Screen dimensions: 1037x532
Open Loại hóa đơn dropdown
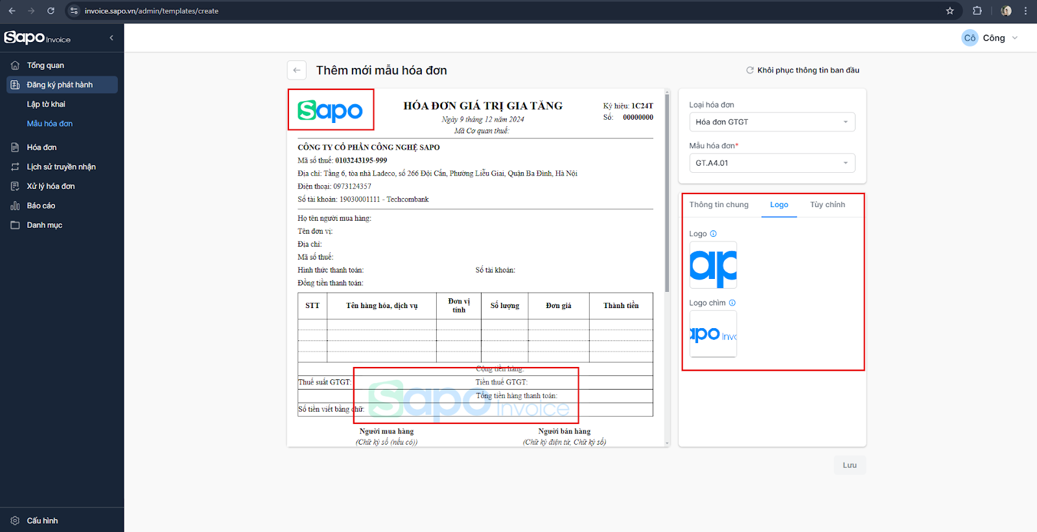click(x=772, y=122)
